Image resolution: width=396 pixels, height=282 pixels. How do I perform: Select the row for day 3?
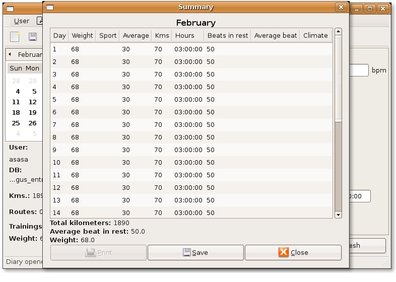click(x=191, y=74)
